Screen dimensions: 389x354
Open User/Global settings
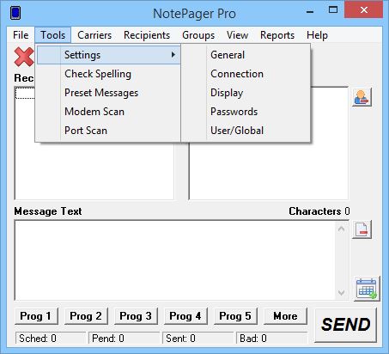click(246, 131)
